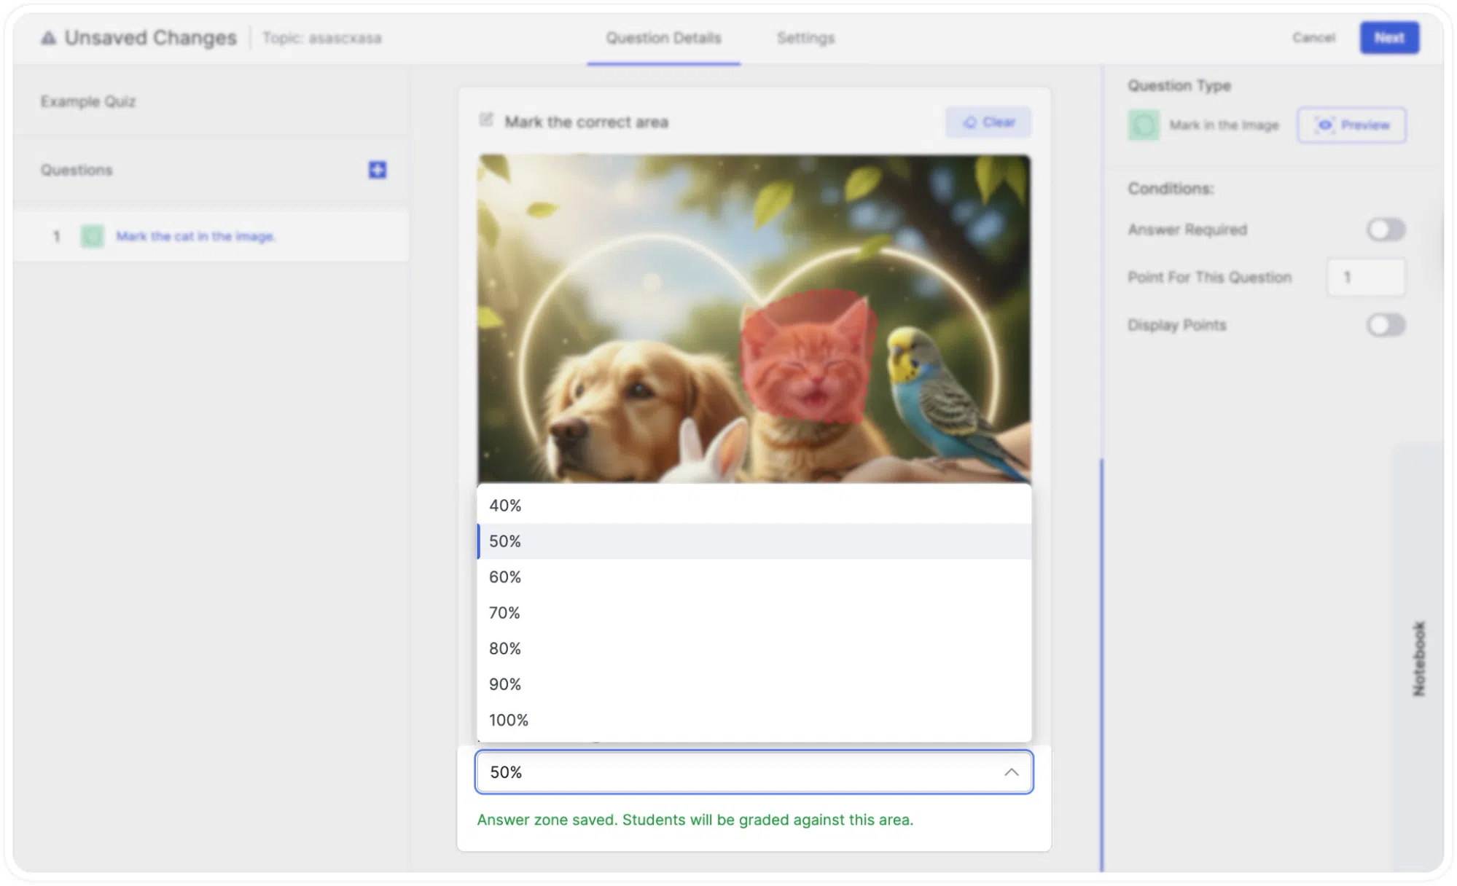The width and height of the screenshot is (1457, 886).
Task: Open the Question Details tab
Action: coord(663,38)
